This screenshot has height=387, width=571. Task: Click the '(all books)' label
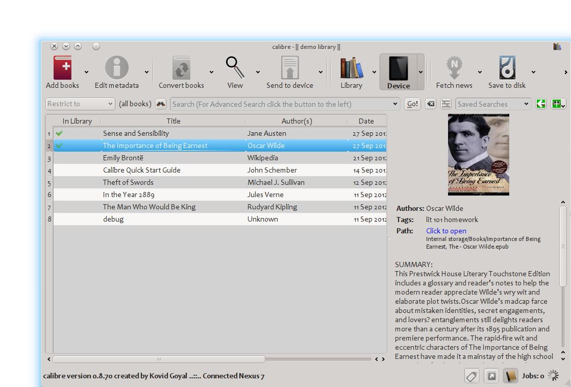[135, 104]
